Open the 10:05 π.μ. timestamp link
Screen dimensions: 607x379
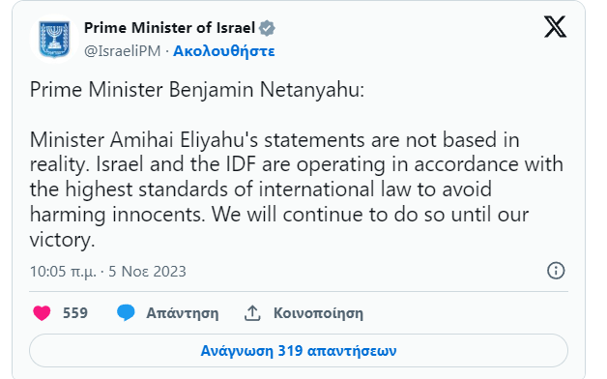(63, 272)
